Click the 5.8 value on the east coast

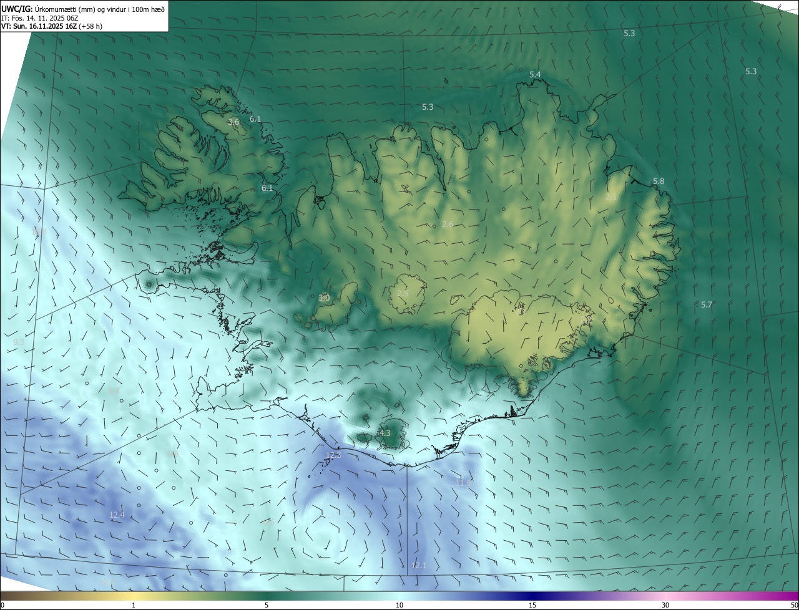coord(659,182)
